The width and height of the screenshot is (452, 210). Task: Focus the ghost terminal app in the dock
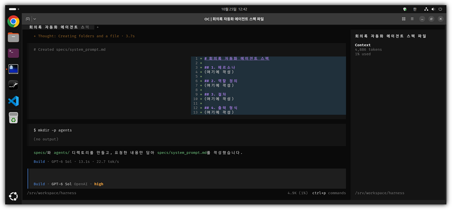click(13, 69)
